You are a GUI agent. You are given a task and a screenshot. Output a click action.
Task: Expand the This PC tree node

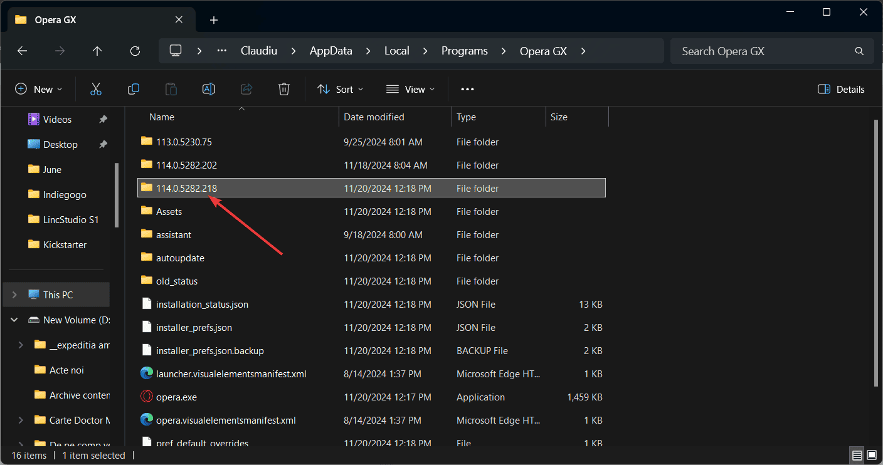coord(14,295)
